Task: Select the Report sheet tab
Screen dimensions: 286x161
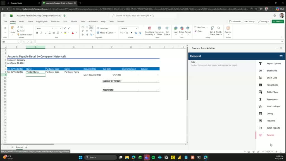Action: [x=19, y=147]
